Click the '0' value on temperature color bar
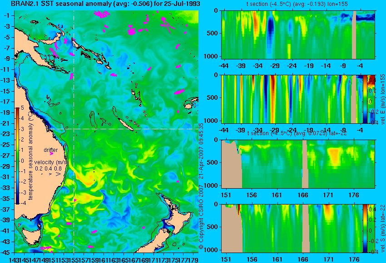 (22, 161)
